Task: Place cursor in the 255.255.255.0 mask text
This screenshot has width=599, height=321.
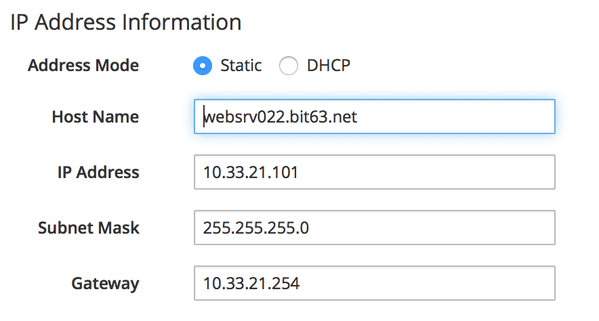Action: pos(255,228)
